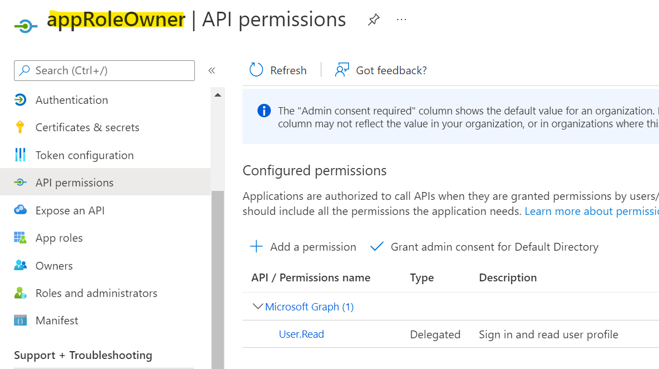This screenshot has height=369, width=659.
Task: Pin the API permissions blade
Action: click(374, 20)
